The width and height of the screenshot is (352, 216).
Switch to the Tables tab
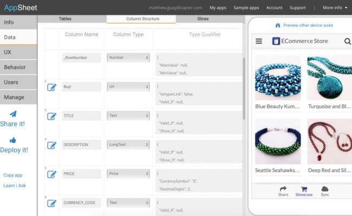65,19
